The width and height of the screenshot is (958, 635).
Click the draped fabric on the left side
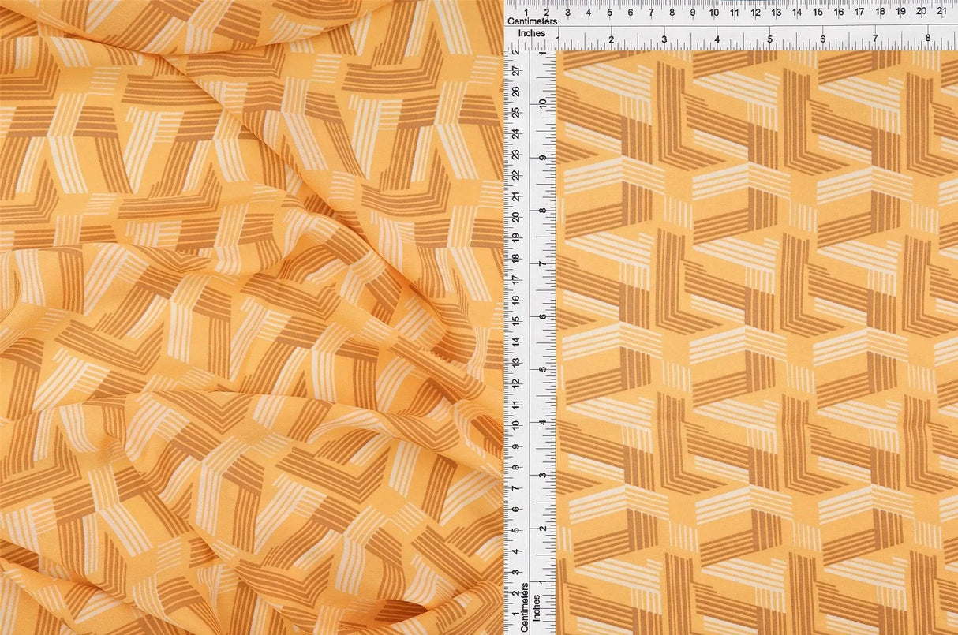[x=237, y=316]
